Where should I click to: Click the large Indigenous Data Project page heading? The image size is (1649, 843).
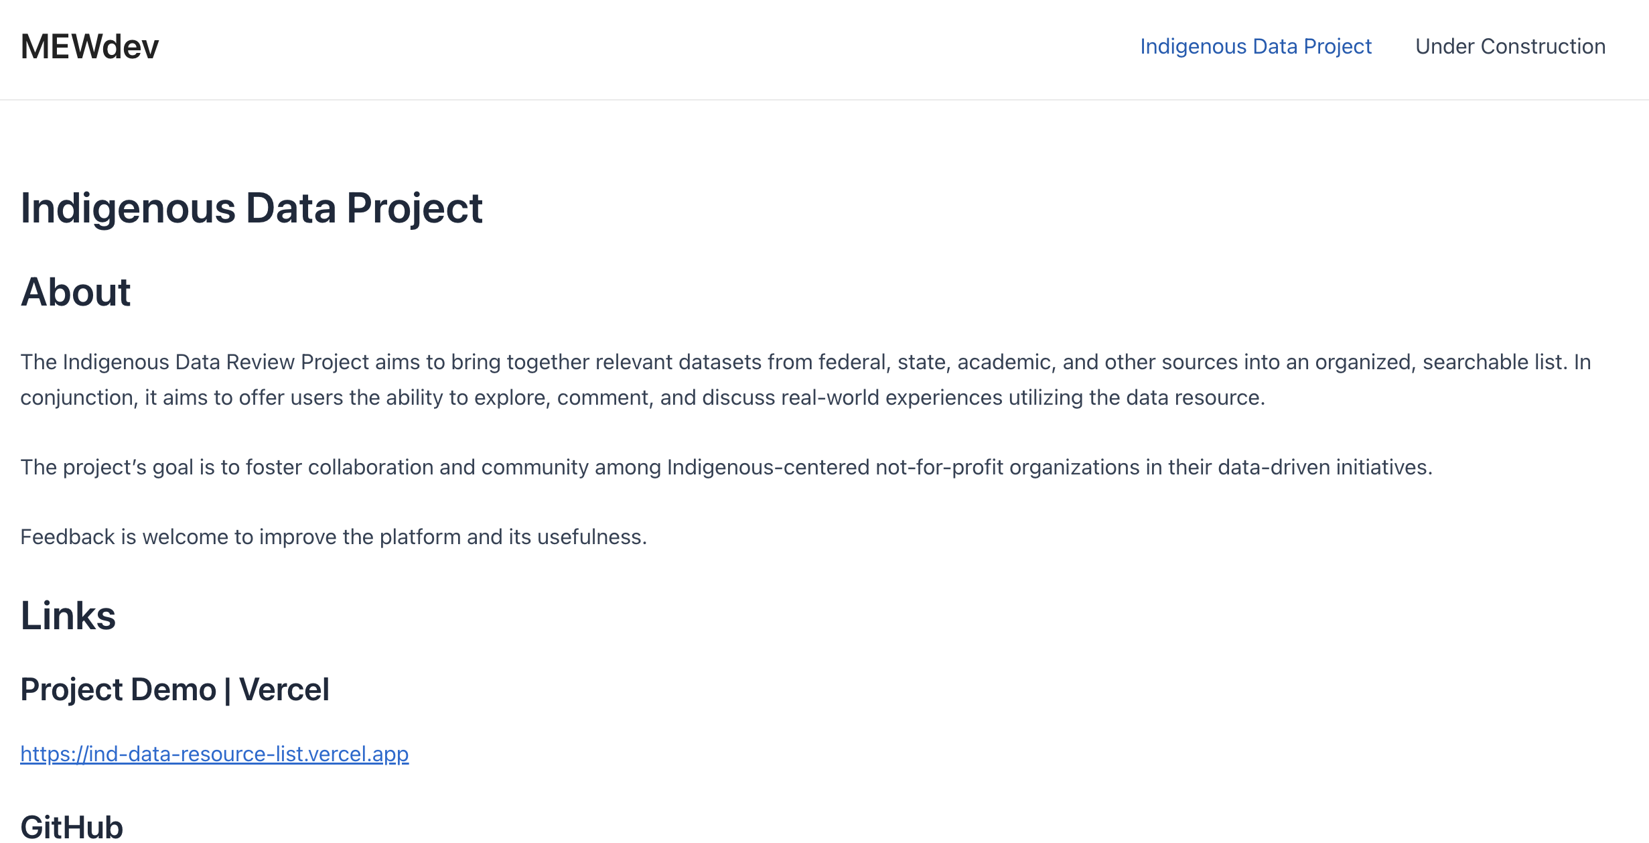(x=251, y=208)
